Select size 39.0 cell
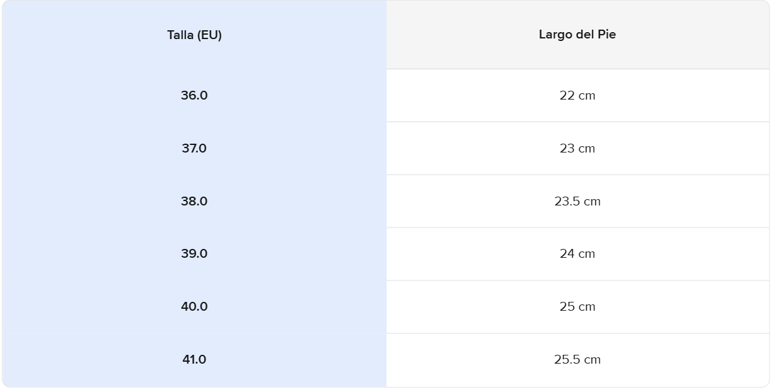 point(194,254)
